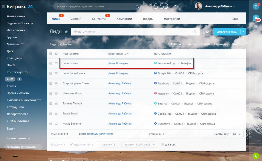Open row menu for Стародворцева Елена

56,84
